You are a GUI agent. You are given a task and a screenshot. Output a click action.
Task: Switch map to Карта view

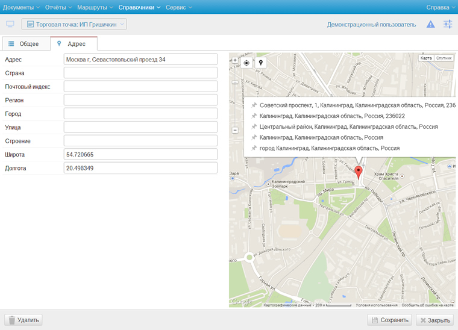click(426, 58)
